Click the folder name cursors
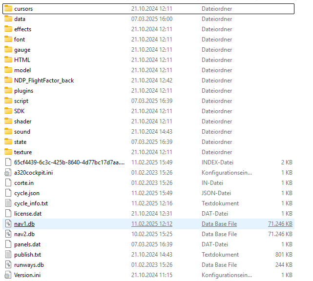The image size is (313, 281). pyautogui.click(x=23, y=9)
